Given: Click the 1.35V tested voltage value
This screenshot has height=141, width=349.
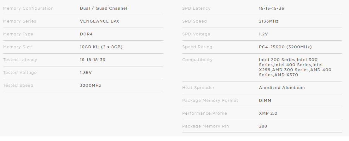Looking at the screenshot, I should coord(86,73).
